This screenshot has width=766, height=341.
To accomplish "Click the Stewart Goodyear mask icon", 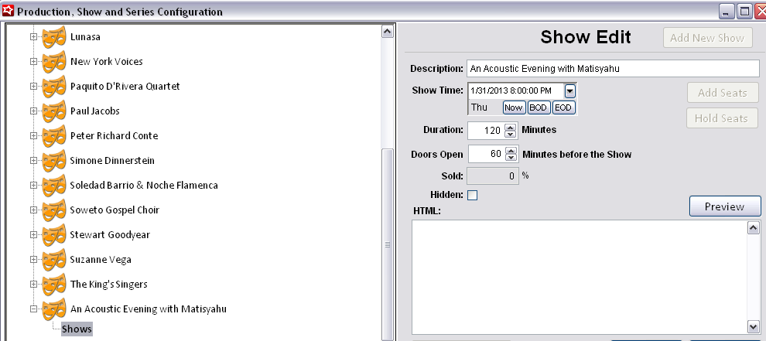I will click(x=53, y=235).
